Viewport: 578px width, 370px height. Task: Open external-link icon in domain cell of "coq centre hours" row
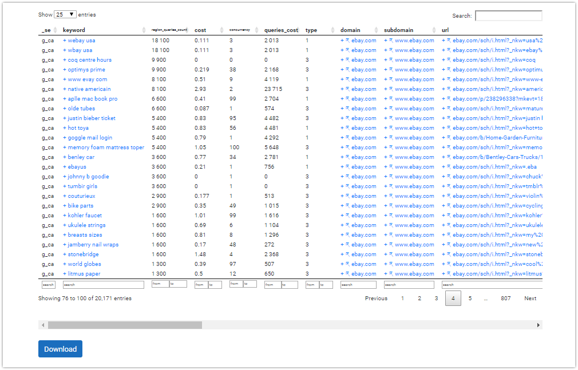[x=347, y=60]
